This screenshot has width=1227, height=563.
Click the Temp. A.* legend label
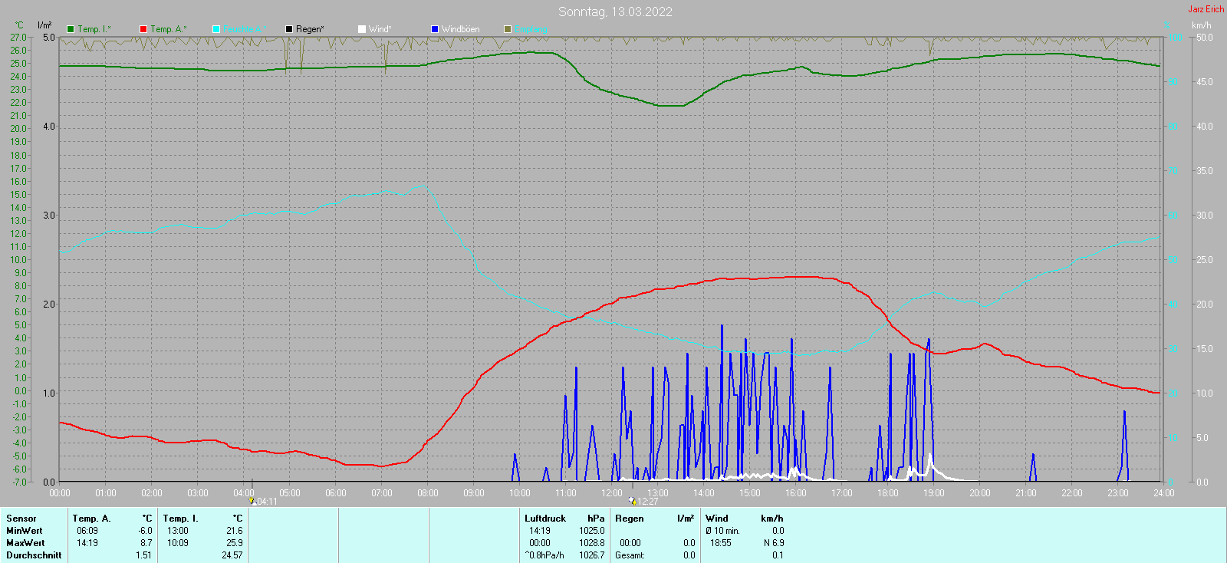[169, 29]
